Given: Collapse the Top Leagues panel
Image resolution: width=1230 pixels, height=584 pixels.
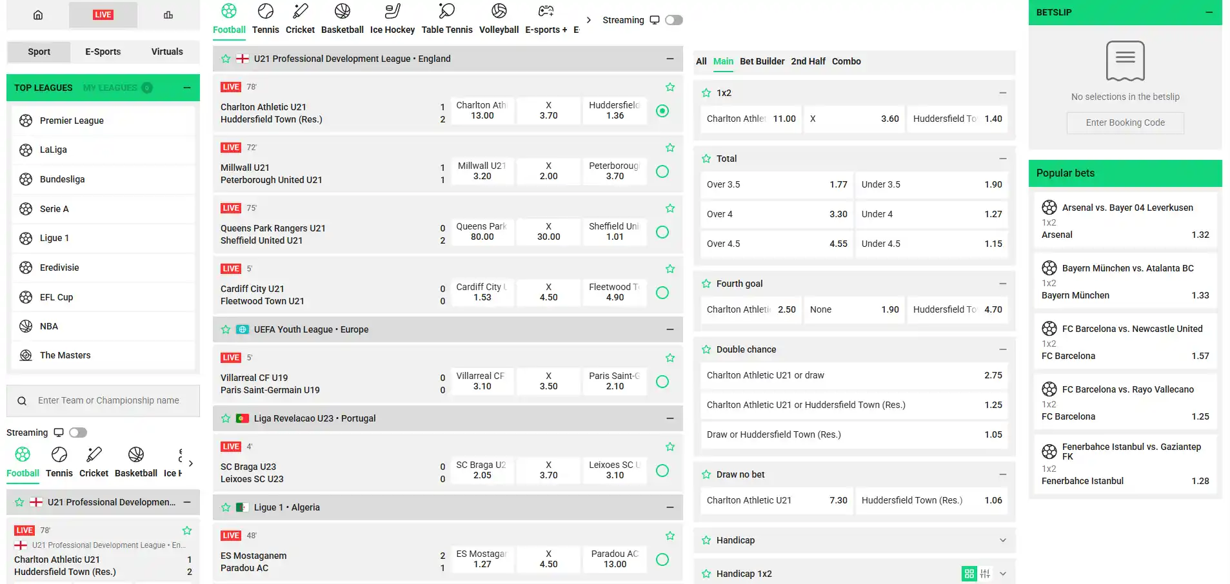Looking at the screenshot, I should click(187, 88).
